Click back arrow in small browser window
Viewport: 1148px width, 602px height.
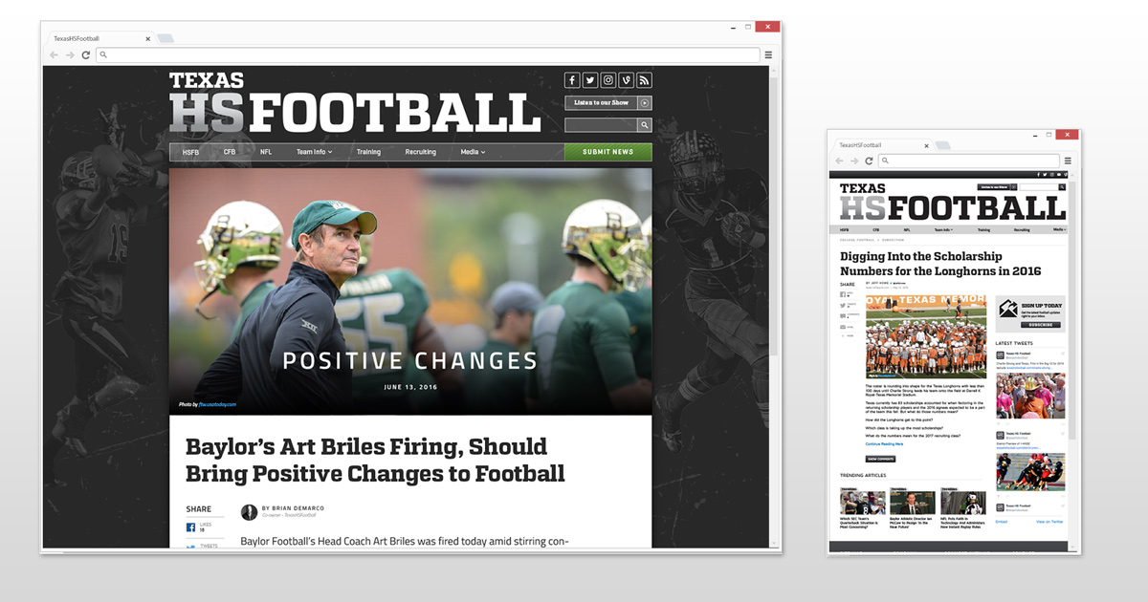pos(839,161)
